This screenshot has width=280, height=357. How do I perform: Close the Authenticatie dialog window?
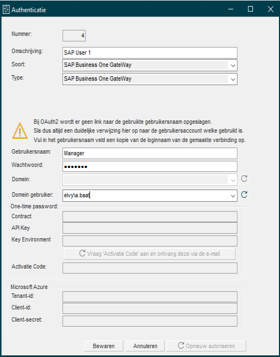point(271,9)
